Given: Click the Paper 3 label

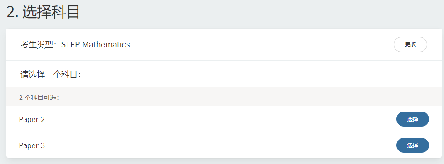Looking at the screenshot, I should click(x=32, y=145).
